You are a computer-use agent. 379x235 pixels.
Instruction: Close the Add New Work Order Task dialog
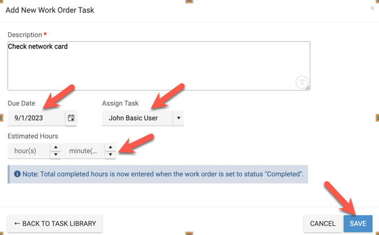(x=372, y=8)
